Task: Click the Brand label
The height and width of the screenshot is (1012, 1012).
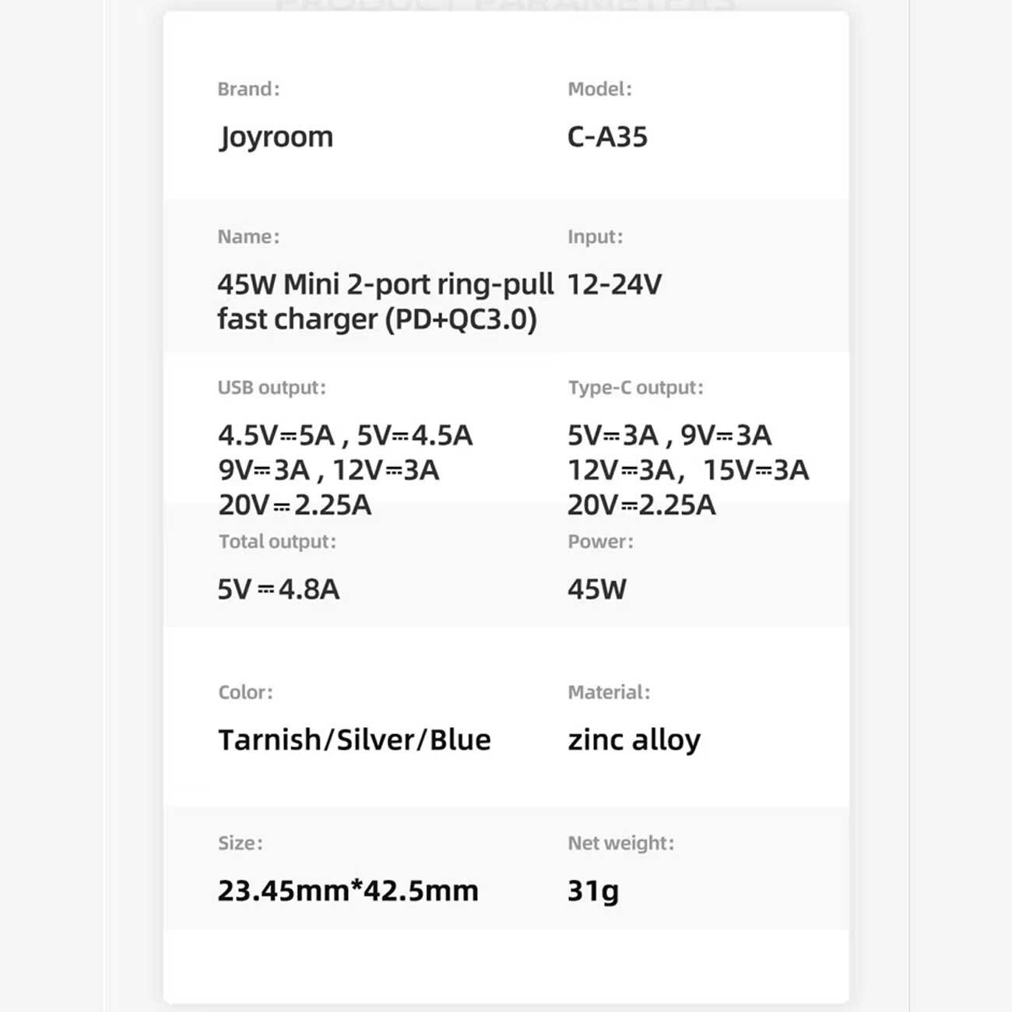Action: coord(248,89)
